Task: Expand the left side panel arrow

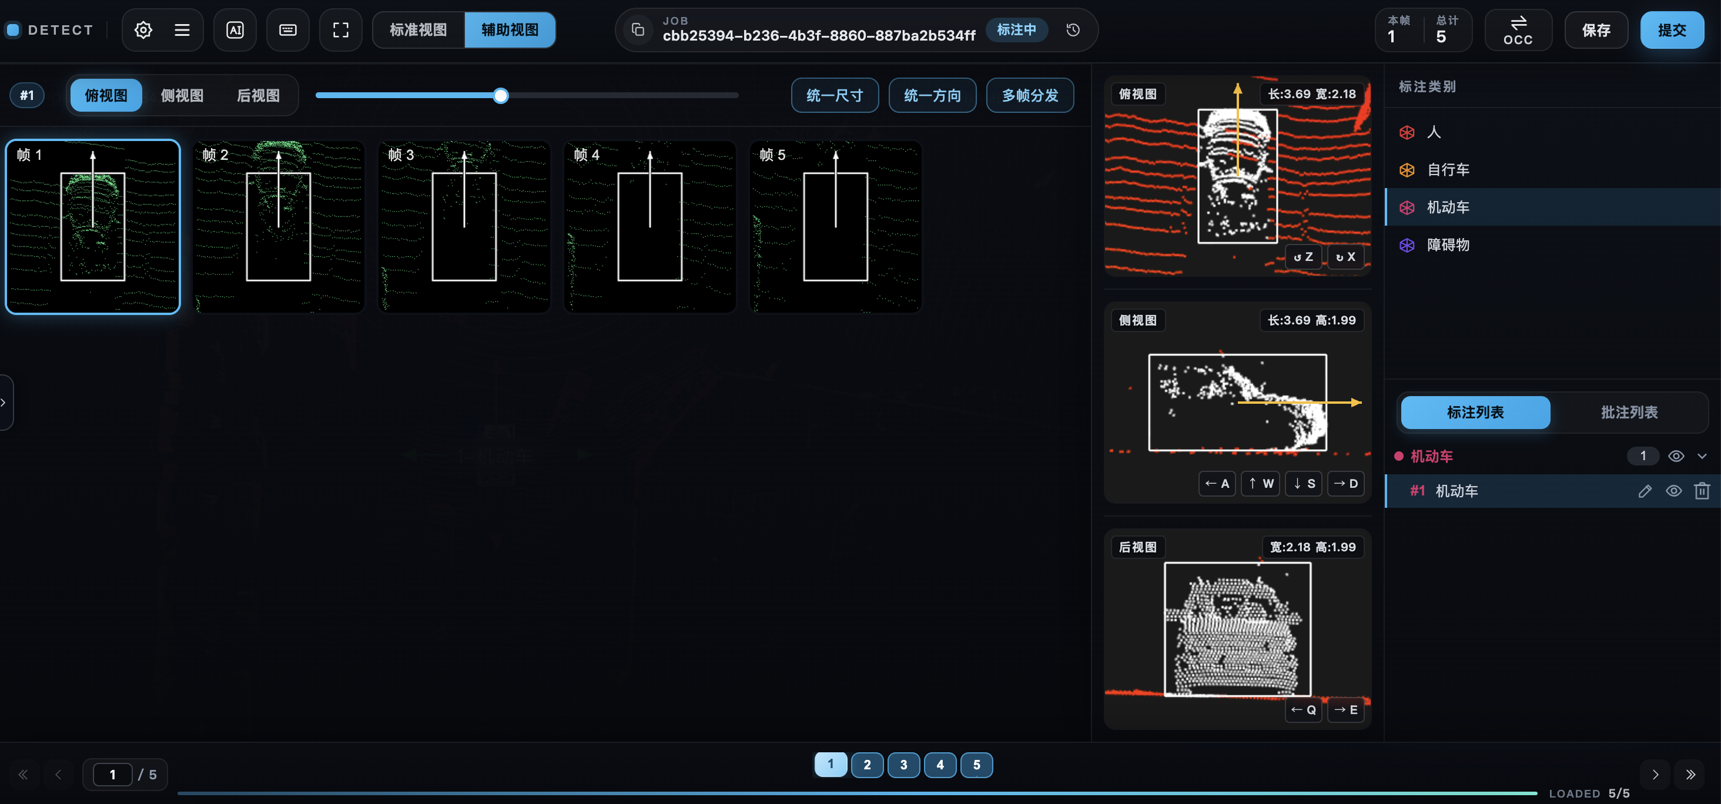Action: point(4,402)
